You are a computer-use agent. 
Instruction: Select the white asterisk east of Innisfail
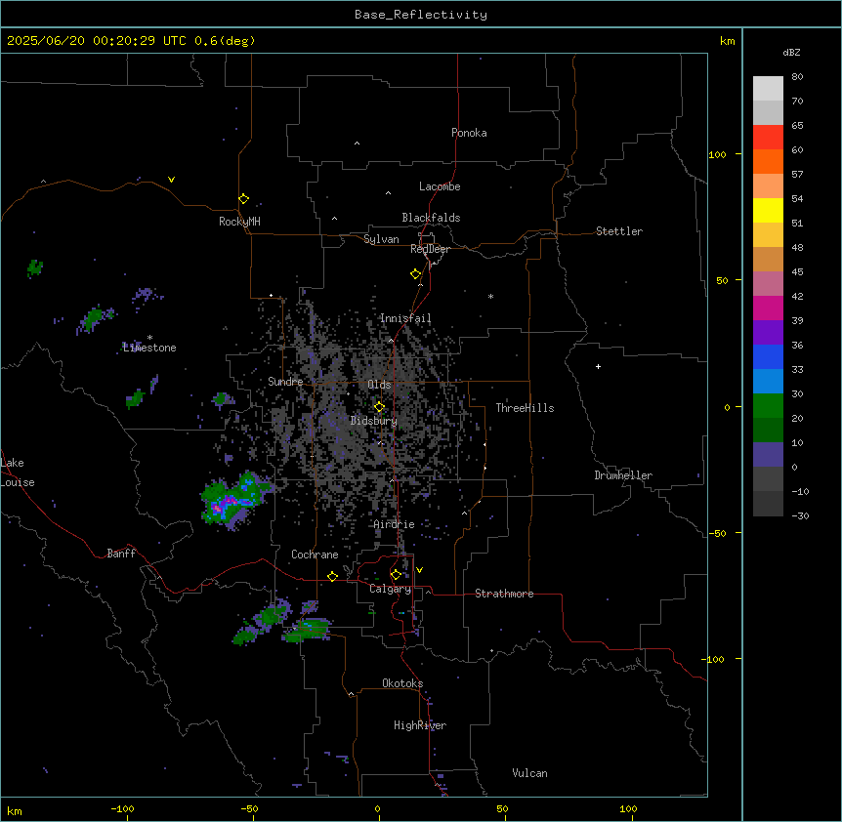pos(490,296)
